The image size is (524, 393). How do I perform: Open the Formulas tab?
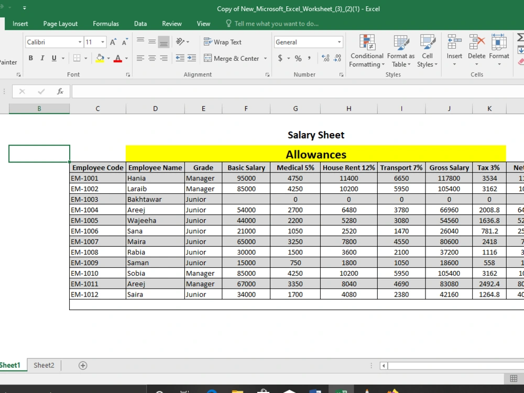(106, 24)
